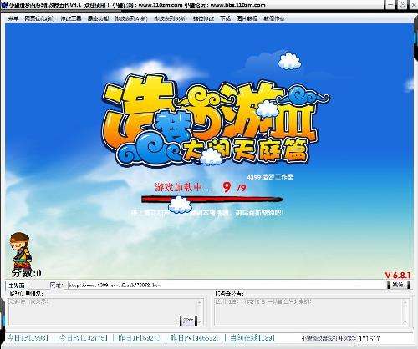Image resolution: width=418 pixels, height=349 pixels.
Task: Open the first 菜单 menu
Action: 13,18
